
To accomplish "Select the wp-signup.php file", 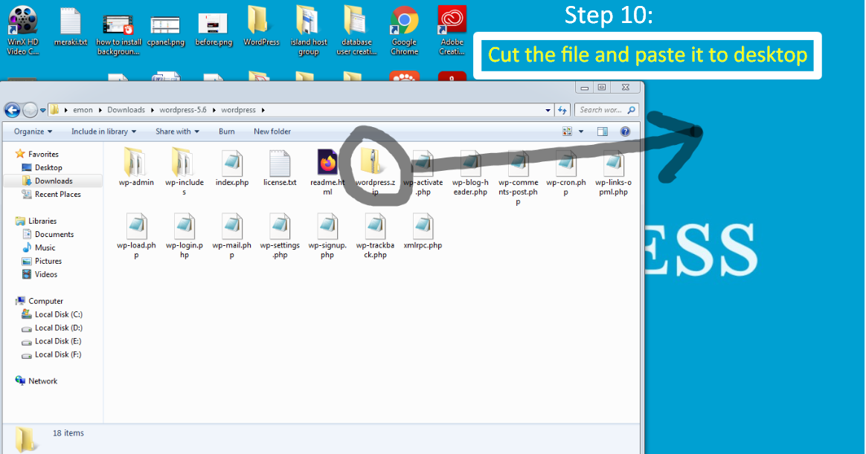I will pos(327,235).
